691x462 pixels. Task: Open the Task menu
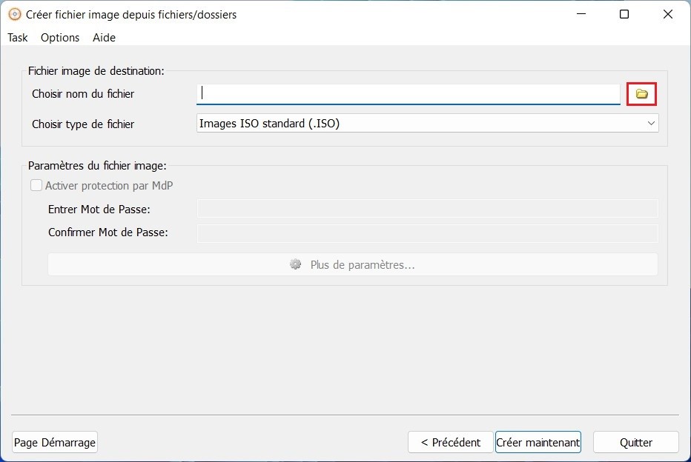[x=17, y=38]
